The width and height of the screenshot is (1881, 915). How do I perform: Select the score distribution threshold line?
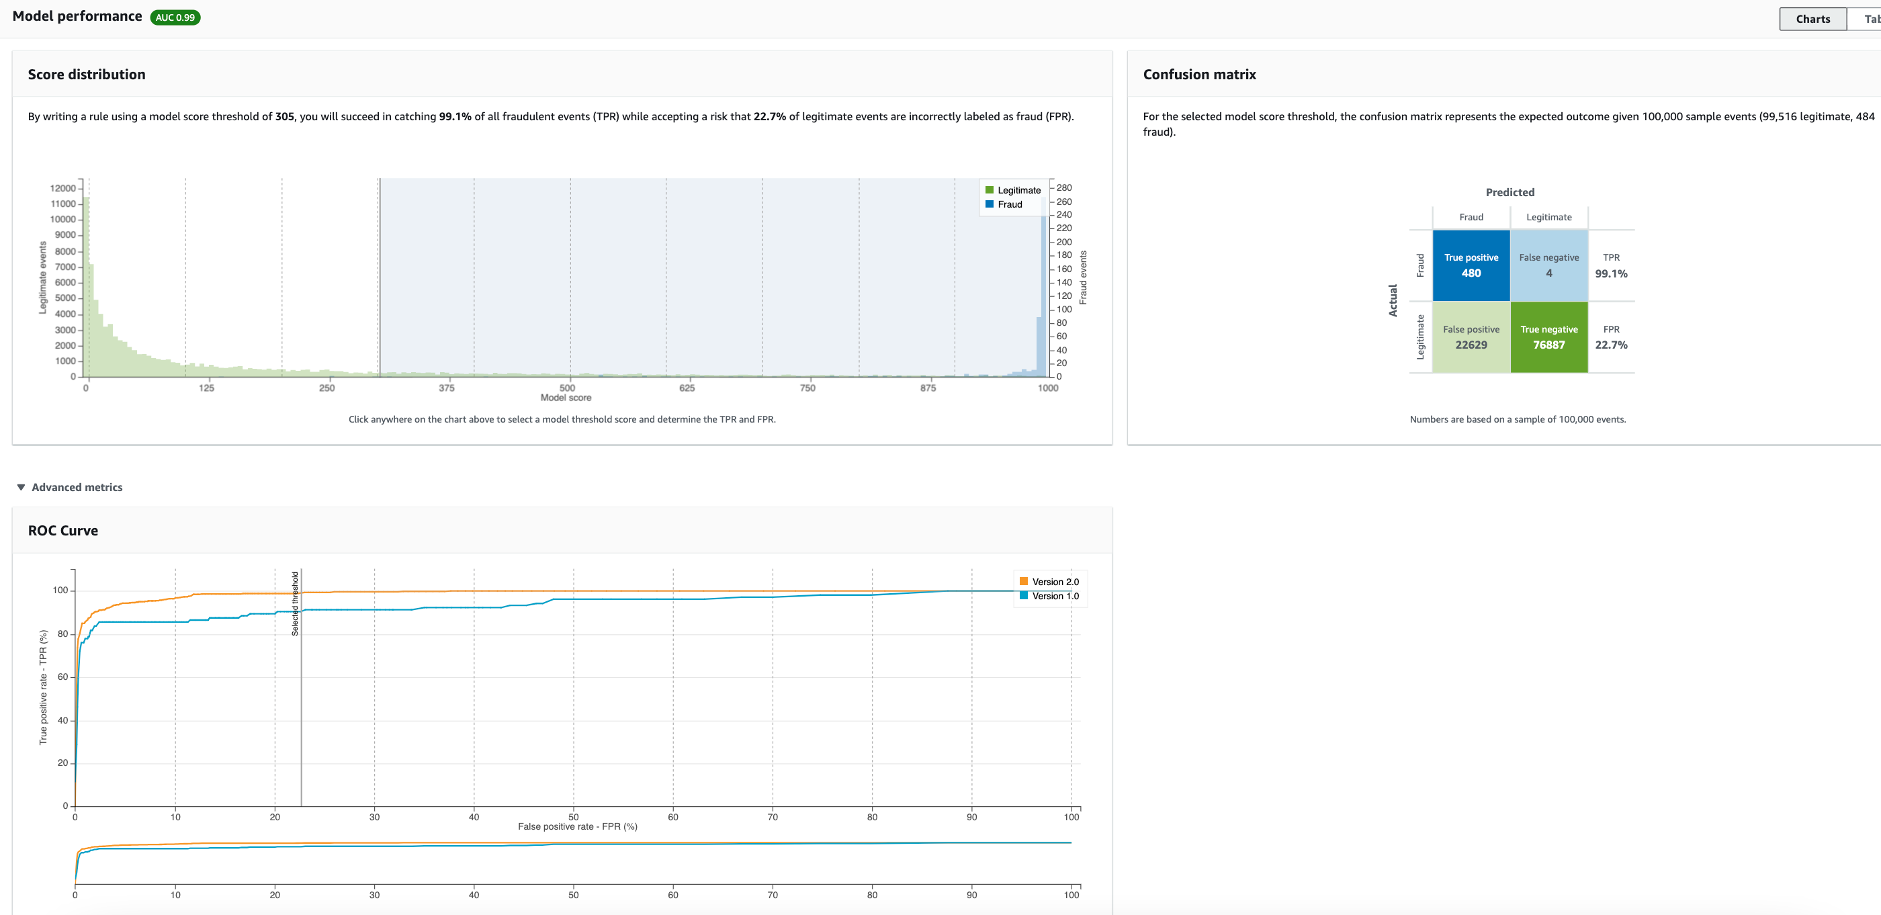(x=379, y=277)
